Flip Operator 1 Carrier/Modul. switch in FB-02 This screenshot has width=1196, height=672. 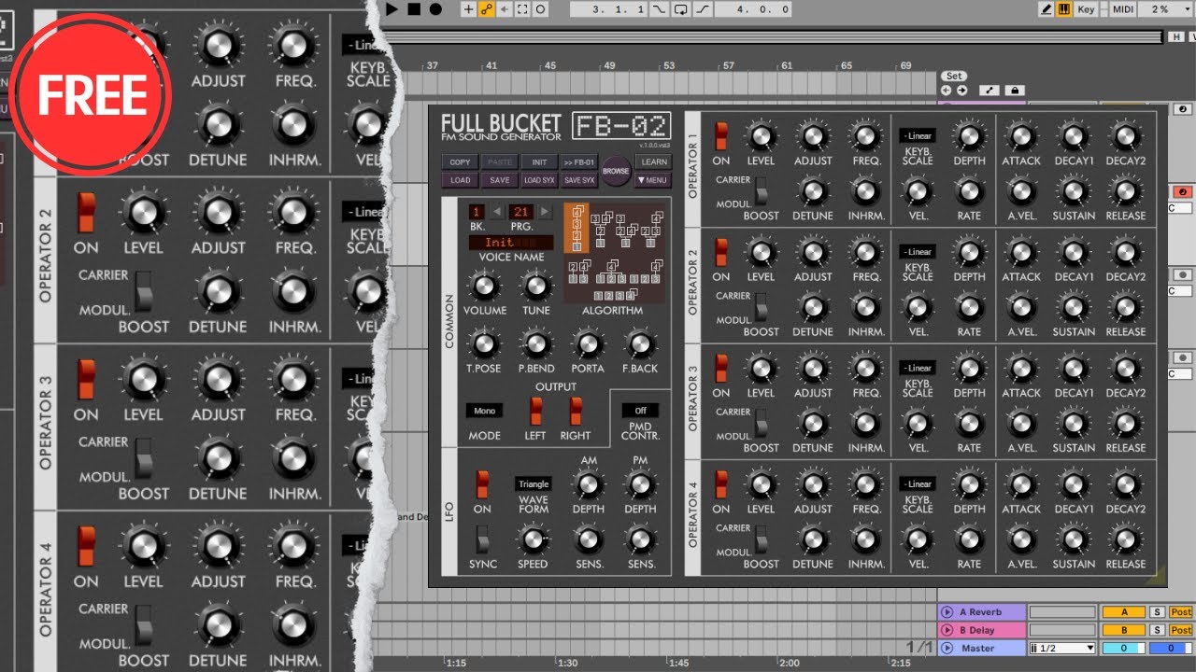point(762,191)
